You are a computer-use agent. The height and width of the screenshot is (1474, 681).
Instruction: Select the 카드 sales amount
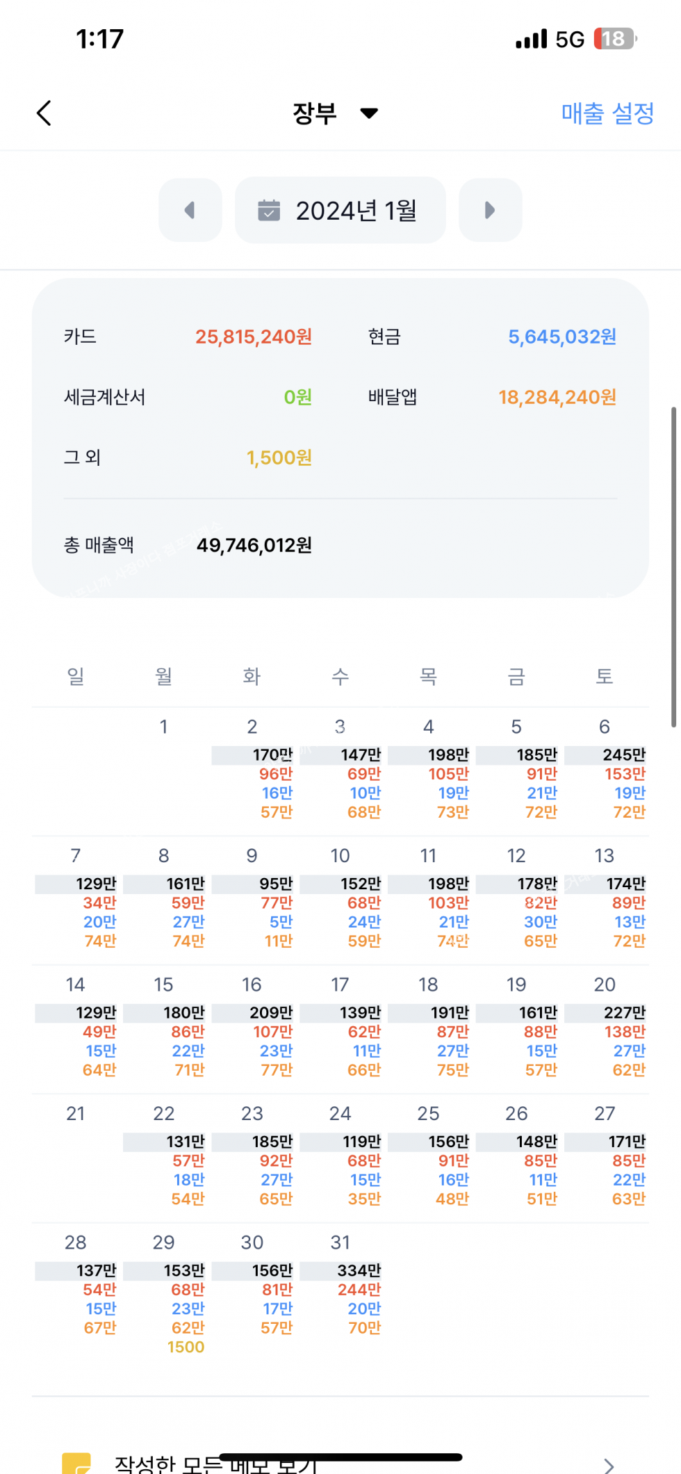pyautogui.click(x=253, y=337)
